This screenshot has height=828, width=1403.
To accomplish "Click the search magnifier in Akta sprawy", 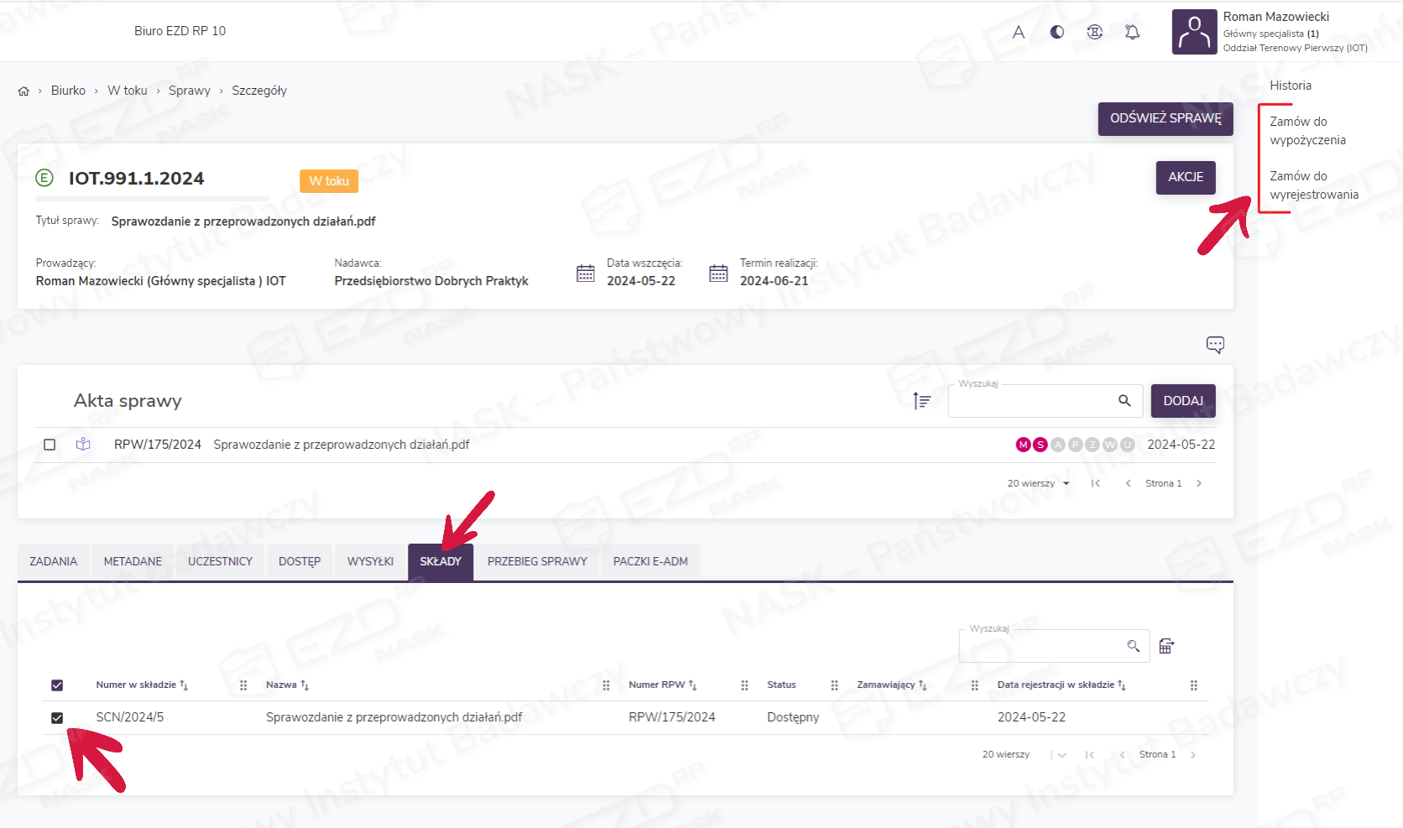I will click(1124, 401).
